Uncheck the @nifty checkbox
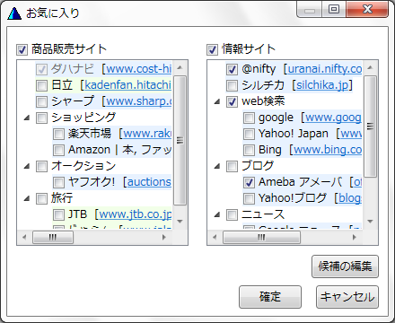The width and height of the screenshot is (395, 323). pos(232,69)
